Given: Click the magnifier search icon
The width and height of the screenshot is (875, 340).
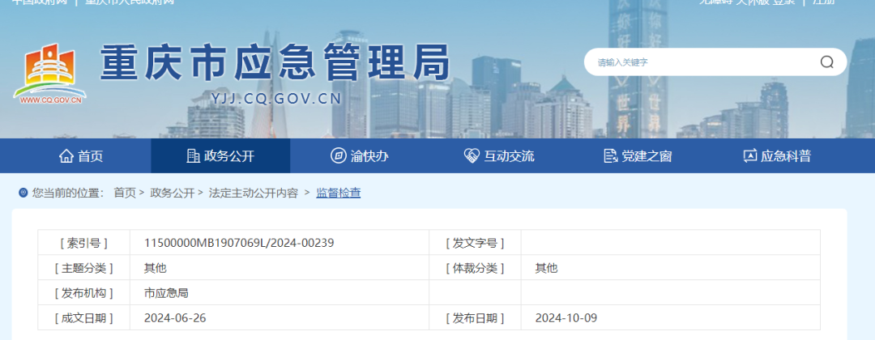Looking at the screenshot, I should point(826,62).
